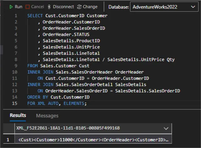Click the Change connection icon
The width and height of the screenshot is (201, 148).
click(79, 7)
